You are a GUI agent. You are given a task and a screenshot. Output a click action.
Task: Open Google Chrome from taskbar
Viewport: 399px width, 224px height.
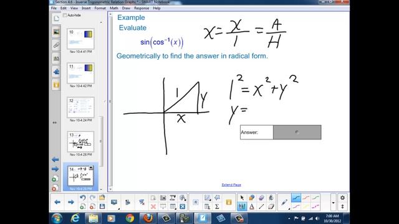(x=130, y=218)
